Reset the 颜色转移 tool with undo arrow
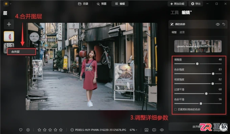This screenshot has width=230, height=134. tap(224, 24)
